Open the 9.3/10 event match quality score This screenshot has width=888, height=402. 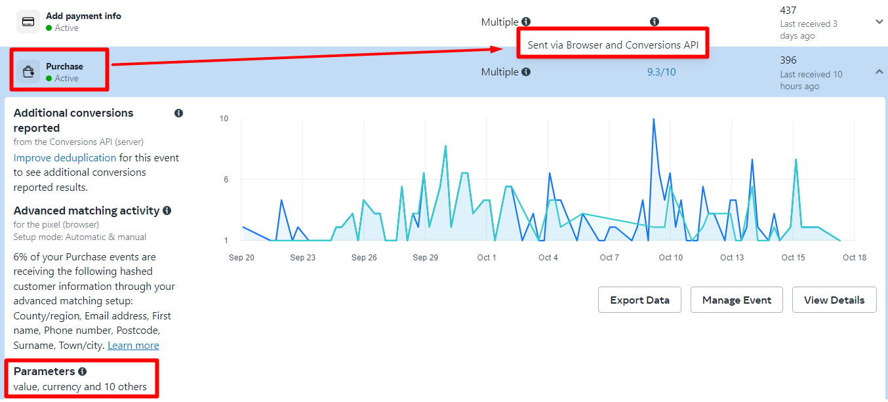[x=661, y=72]
